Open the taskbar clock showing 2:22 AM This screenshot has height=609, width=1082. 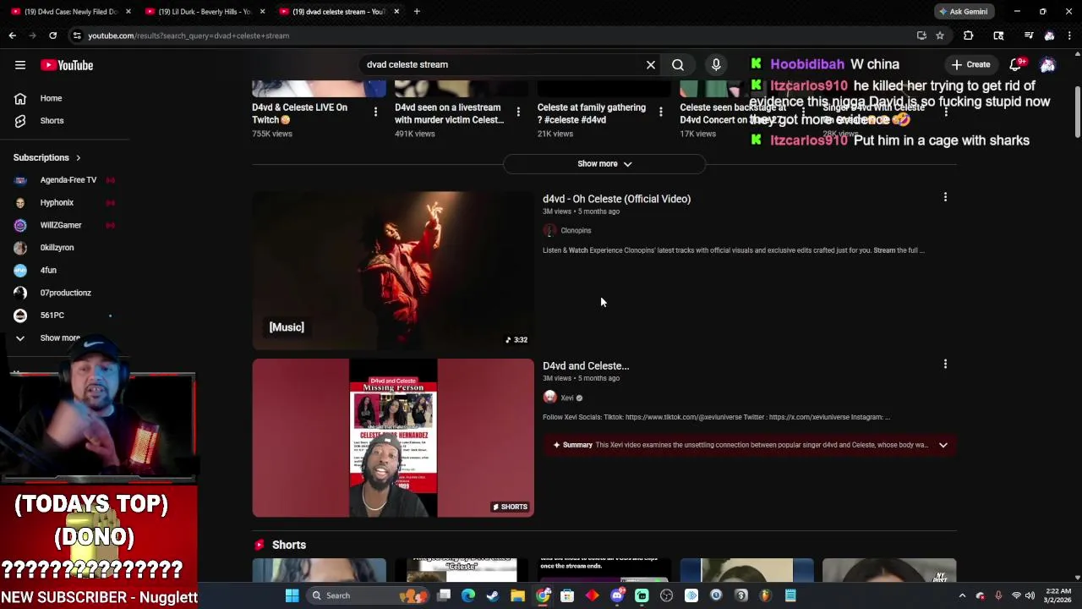(1057, 595)
